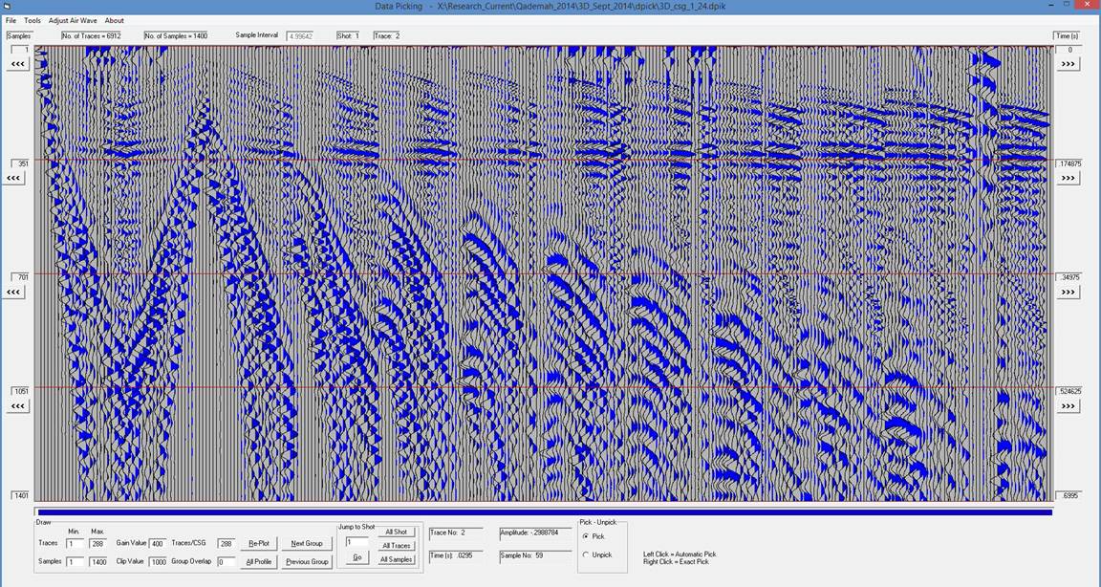Select the Pick radio button

point(585,536)
